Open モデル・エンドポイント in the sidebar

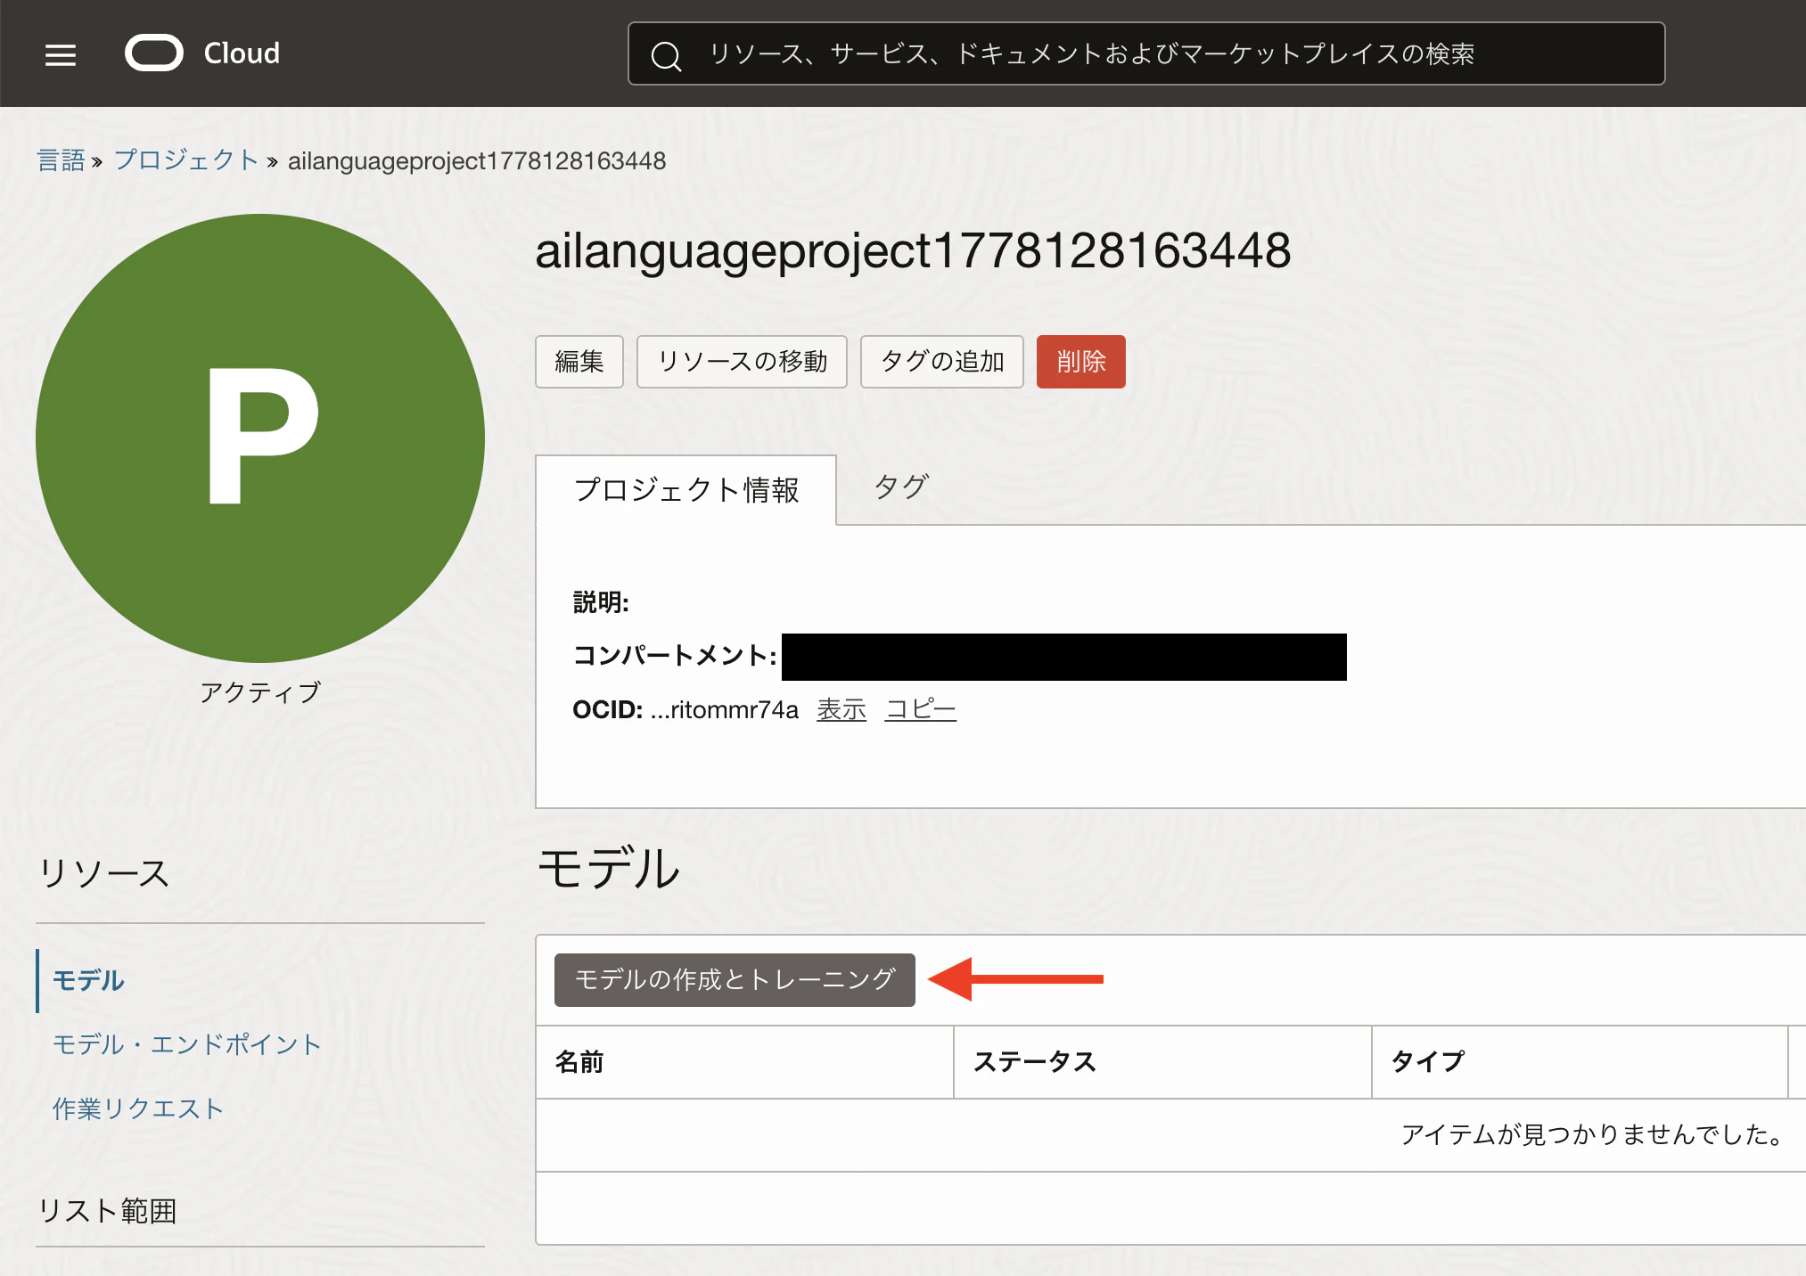coord(187,1044)
